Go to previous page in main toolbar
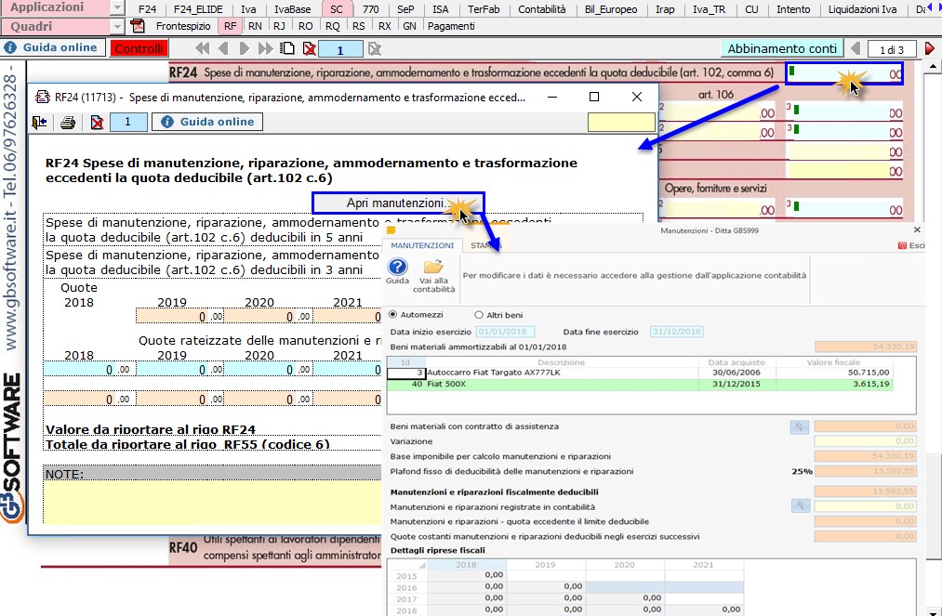The image size is (942, 616). click(x=223, y=48)
